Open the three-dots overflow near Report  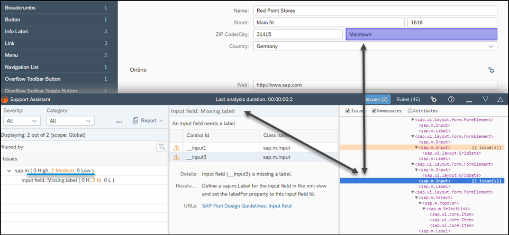pyautogui.click(x=119, y=121)
